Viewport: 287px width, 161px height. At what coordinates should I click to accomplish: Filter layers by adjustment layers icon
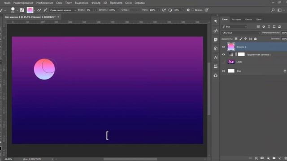click(x=263, y=27)
